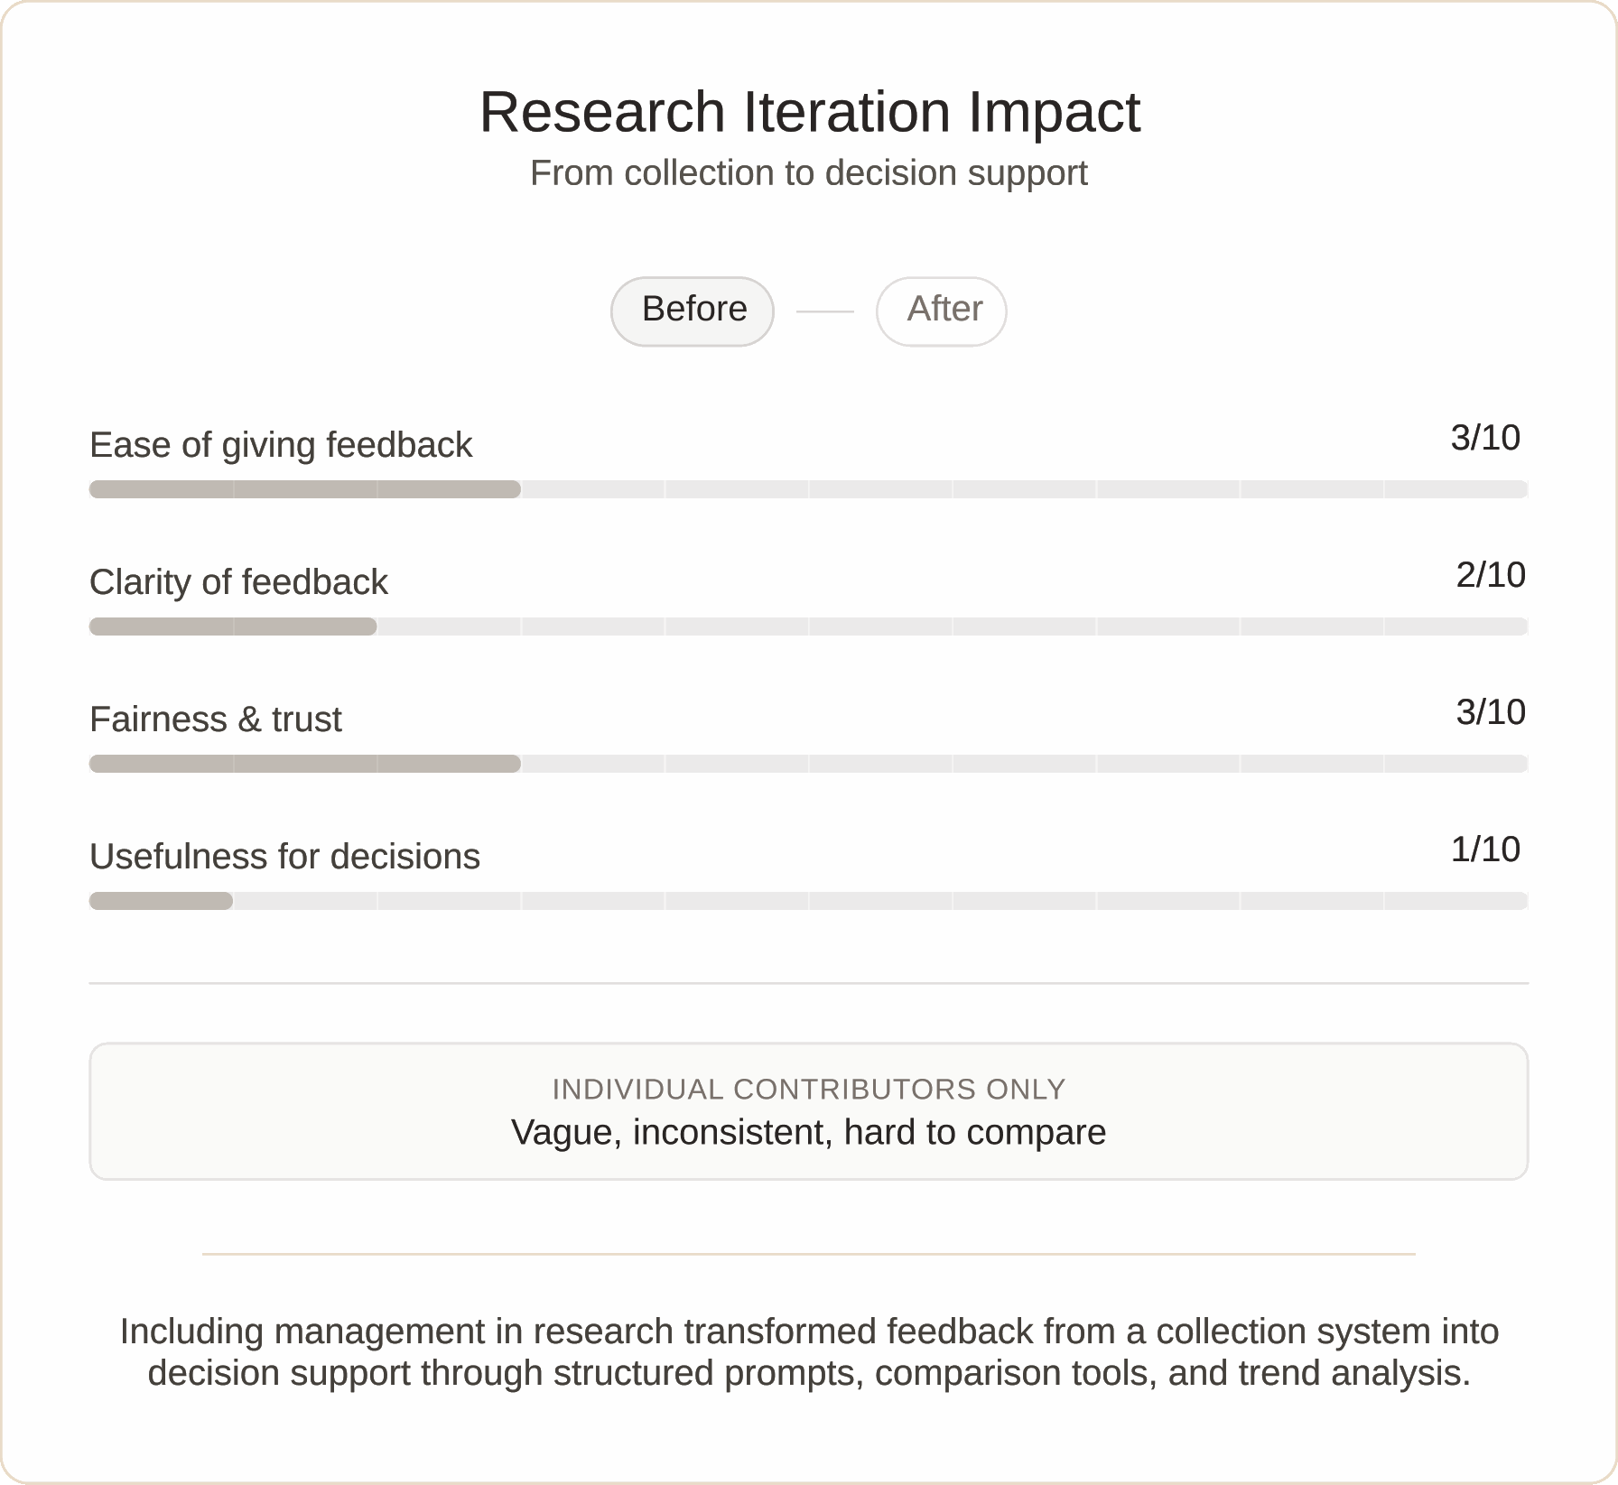Image resolution: width=1618 pixels, height=1485 pixels.
Task: Click the footer summary paragraph
Action: (809, 1351)
